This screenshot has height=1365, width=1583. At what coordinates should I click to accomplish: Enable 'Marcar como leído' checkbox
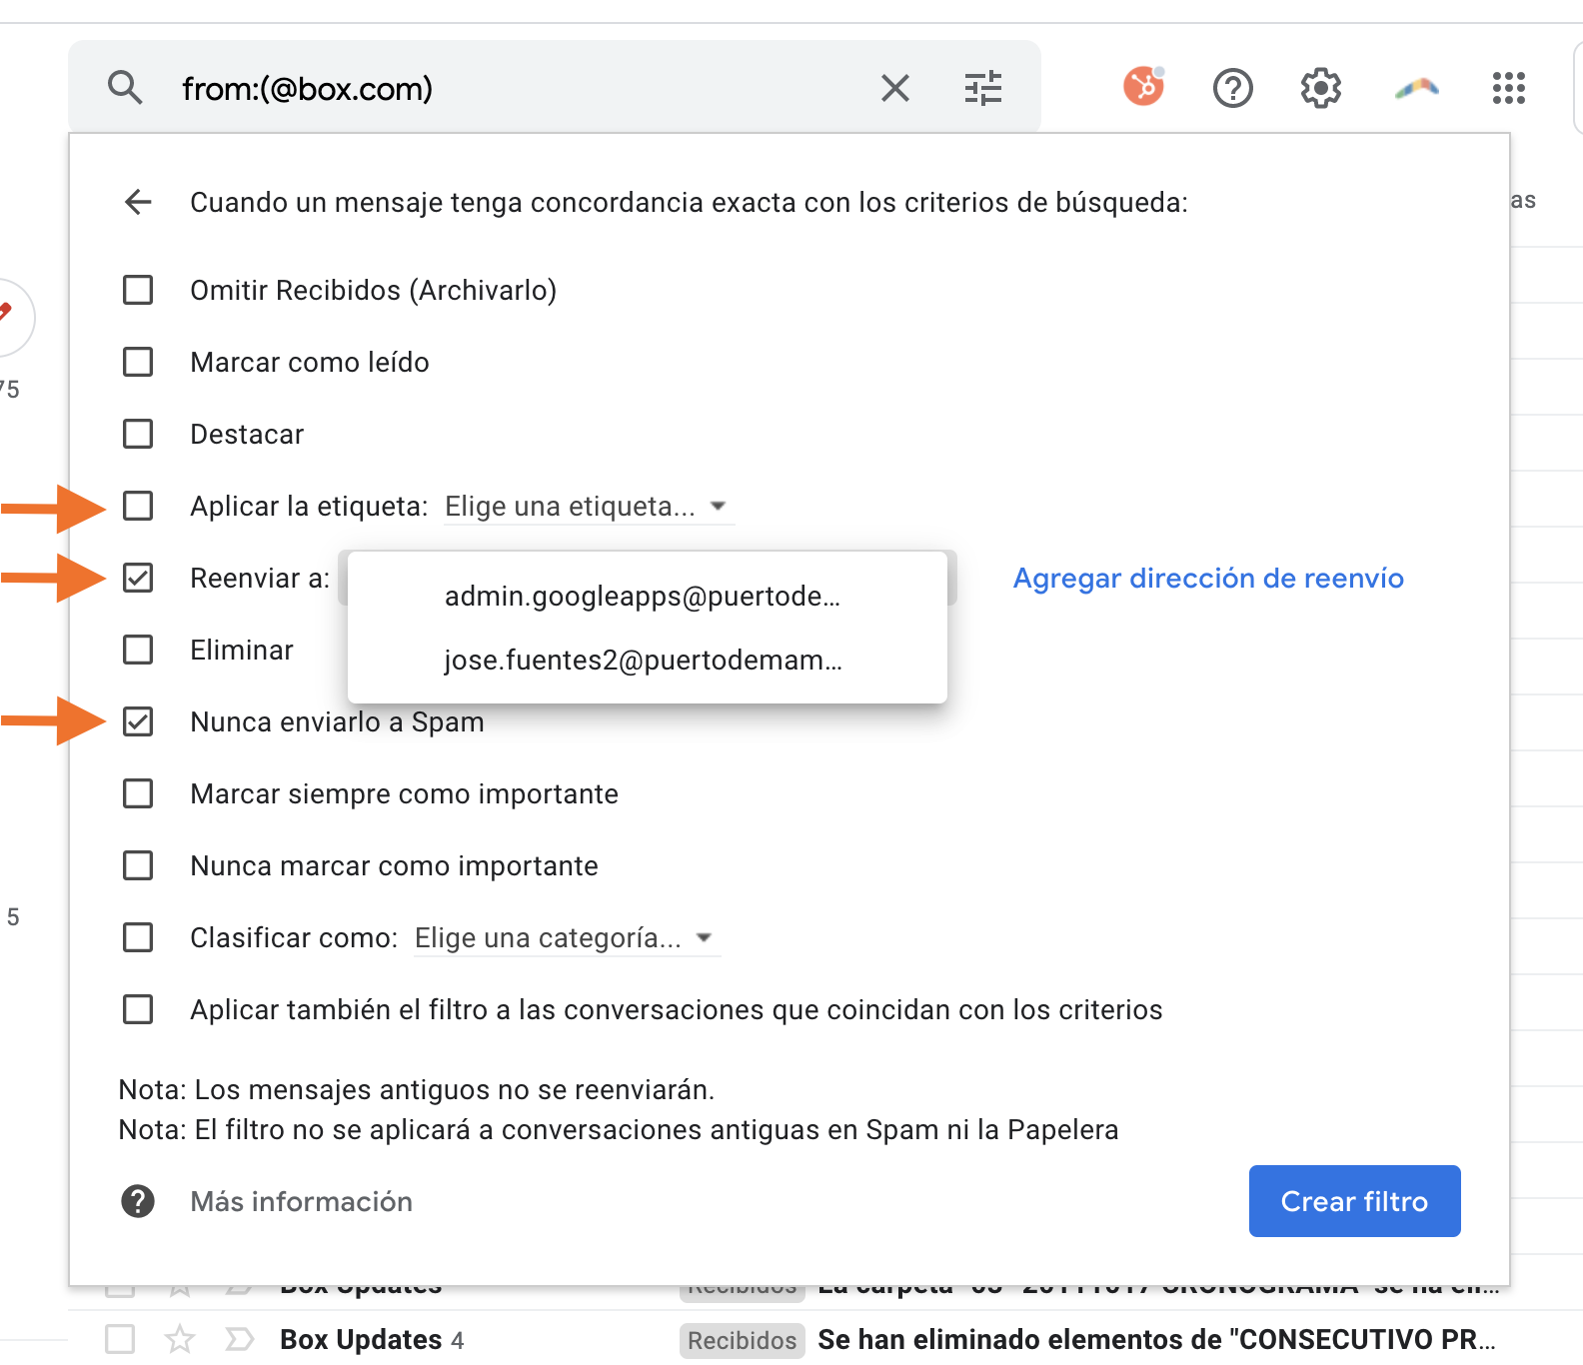click(138, 362)
